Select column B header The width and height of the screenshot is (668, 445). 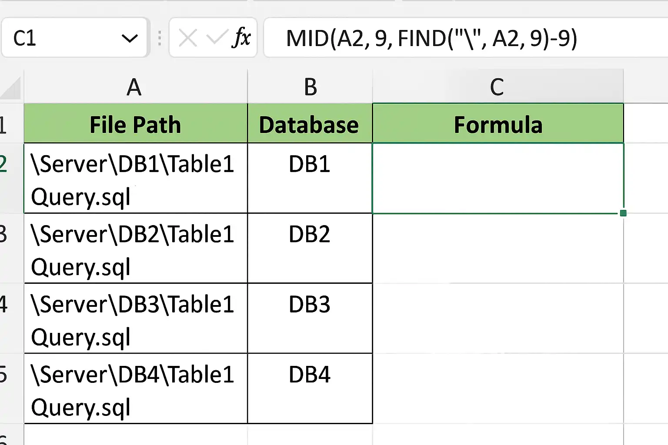click(310, 87)
